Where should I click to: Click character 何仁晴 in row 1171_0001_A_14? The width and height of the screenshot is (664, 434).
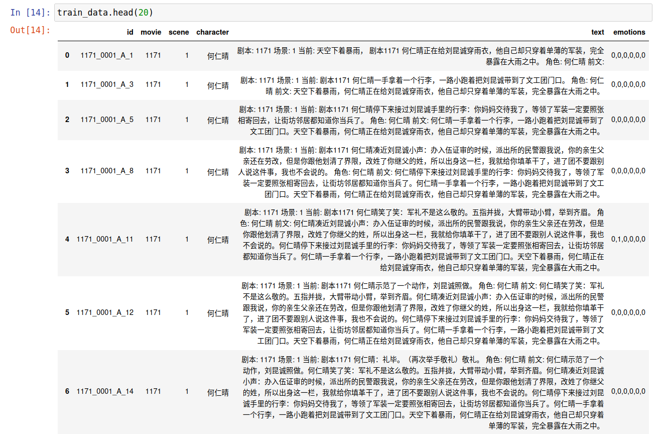click(218, 392)
